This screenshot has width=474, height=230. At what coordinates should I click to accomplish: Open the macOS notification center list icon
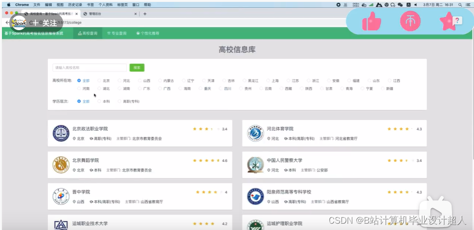tap(468, 5)
